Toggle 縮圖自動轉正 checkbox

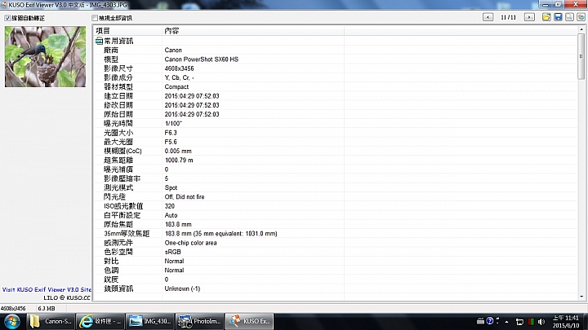click(x=7, y=18)
